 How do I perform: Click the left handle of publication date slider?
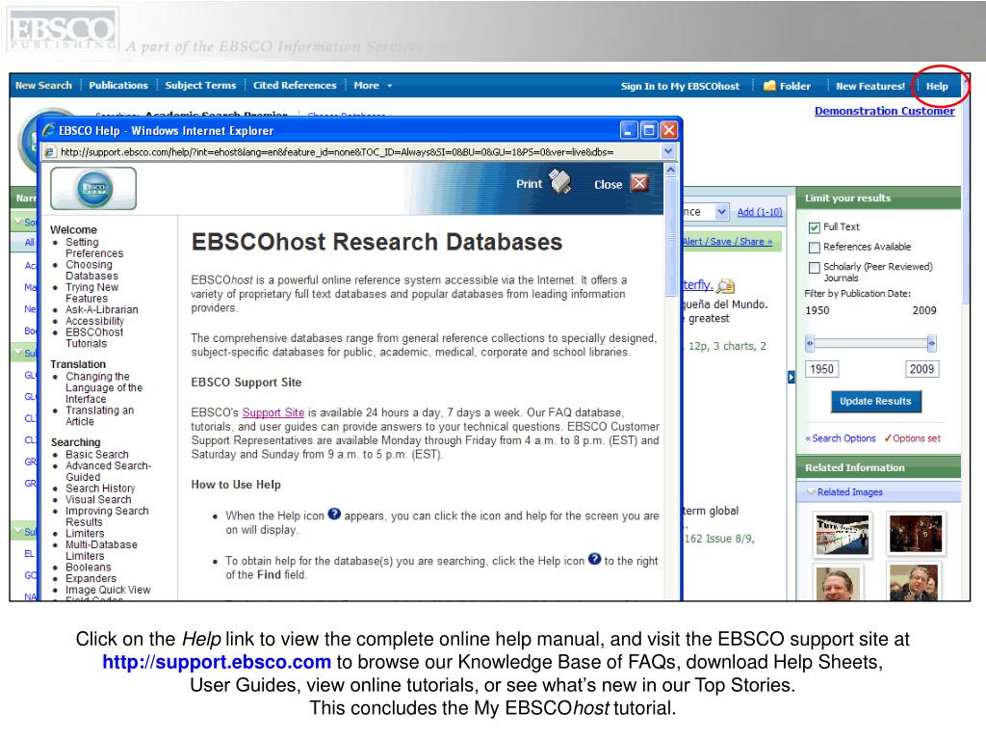tap(810, 344)
